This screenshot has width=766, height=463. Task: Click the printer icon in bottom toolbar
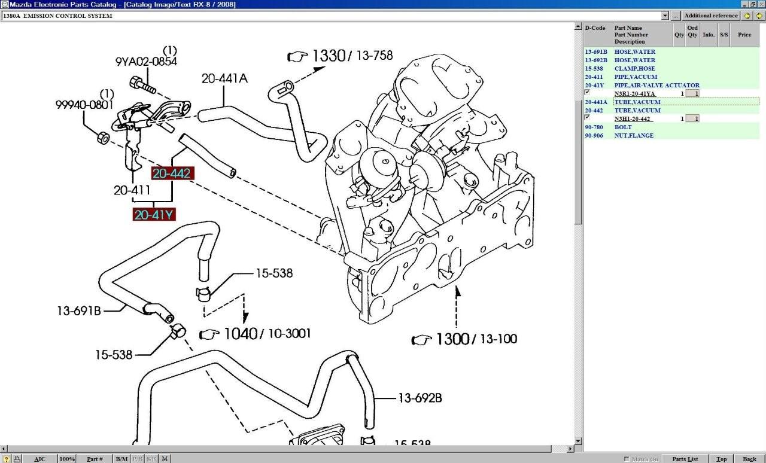pos(17,459)
